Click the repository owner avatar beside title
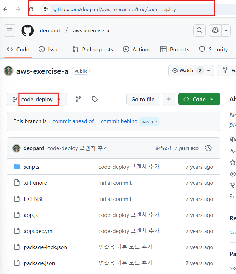Image resolution: width=236 pixels, height=274 pixels. [x=9, y=71]
